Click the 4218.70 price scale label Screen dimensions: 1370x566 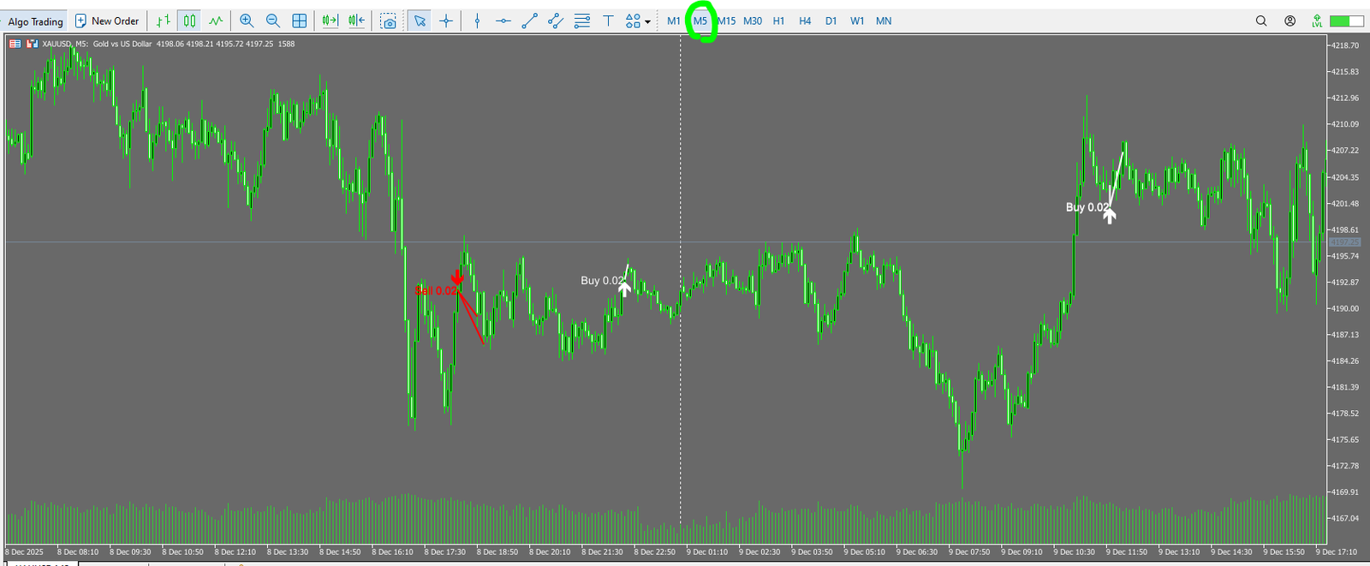(1344, 45)
